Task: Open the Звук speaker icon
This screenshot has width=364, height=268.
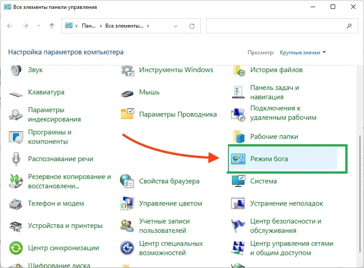Action: (16, 70)
